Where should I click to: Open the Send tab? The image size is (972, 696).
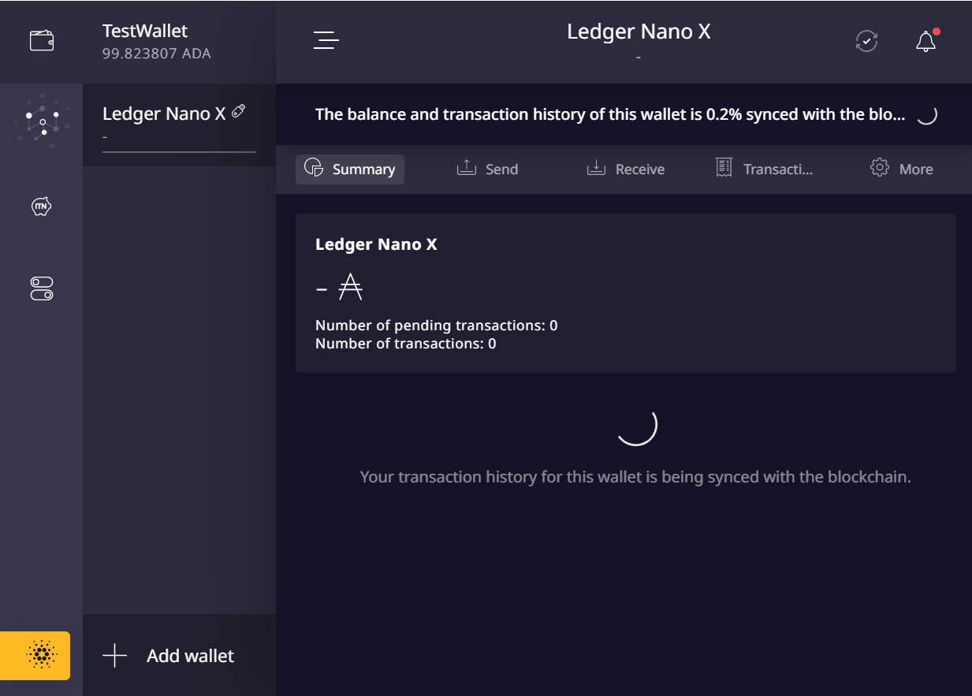[487, 168]
